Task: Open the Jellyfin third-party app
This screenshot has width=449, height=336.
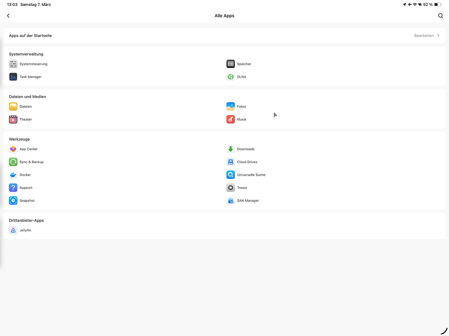Action: pyautogui.click(x=13, y=230)
